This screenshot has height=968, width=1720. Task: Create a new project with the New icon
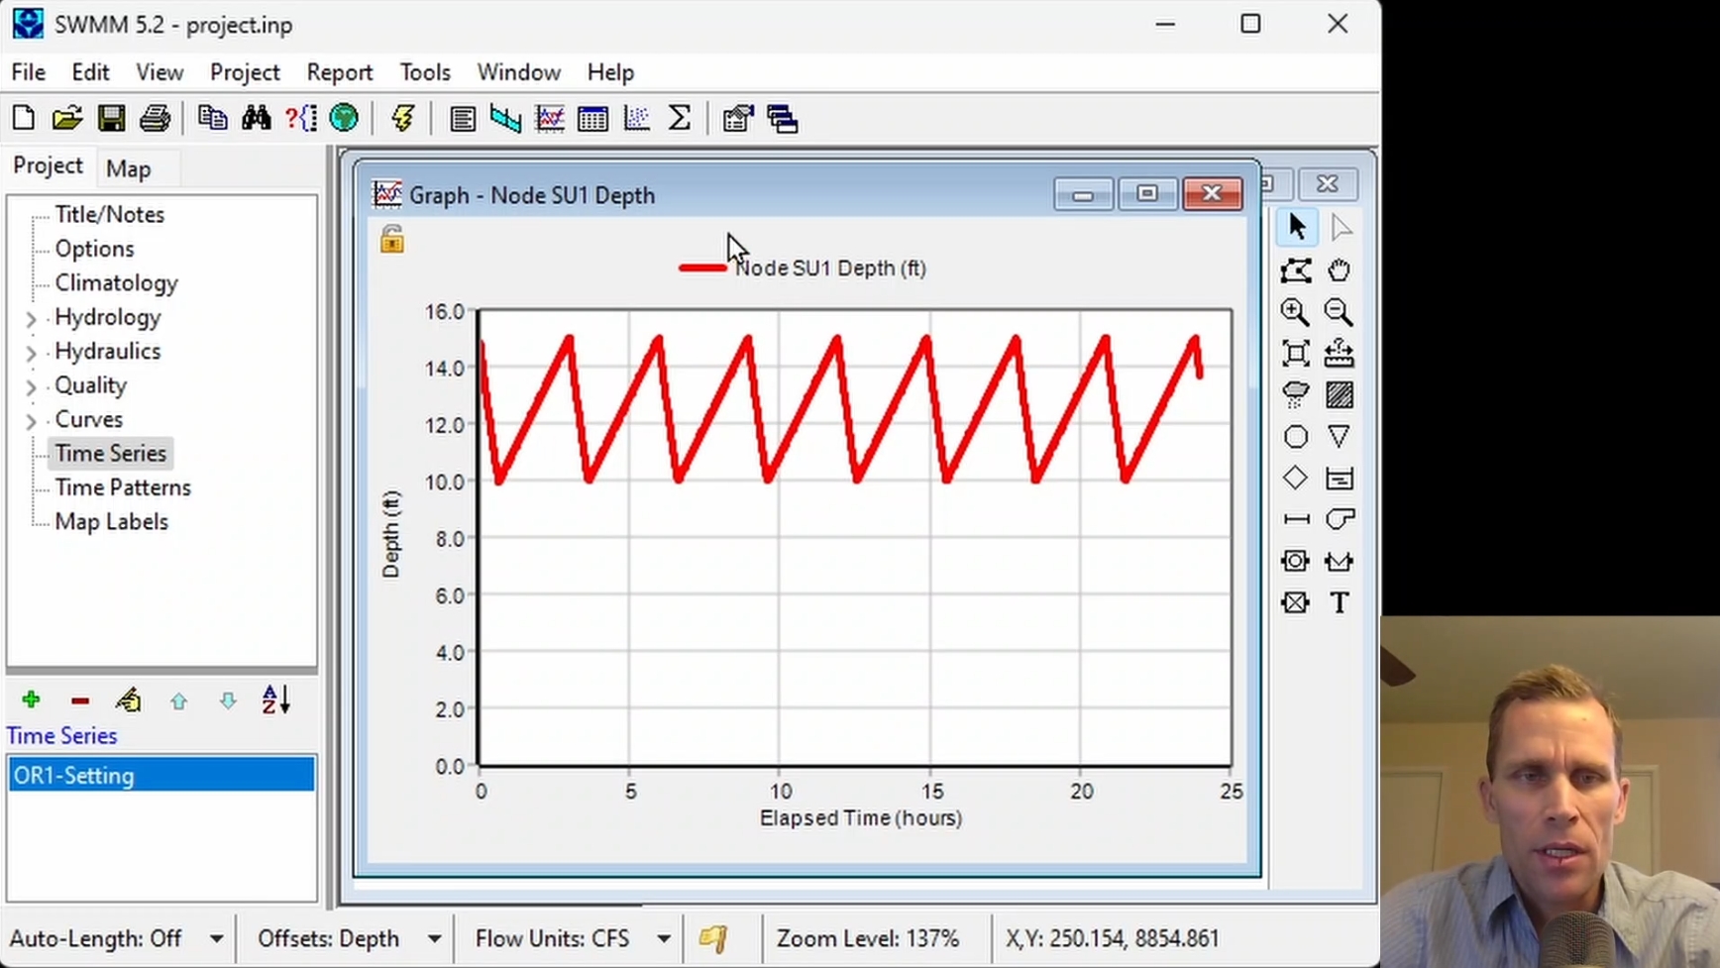(24, 119)
